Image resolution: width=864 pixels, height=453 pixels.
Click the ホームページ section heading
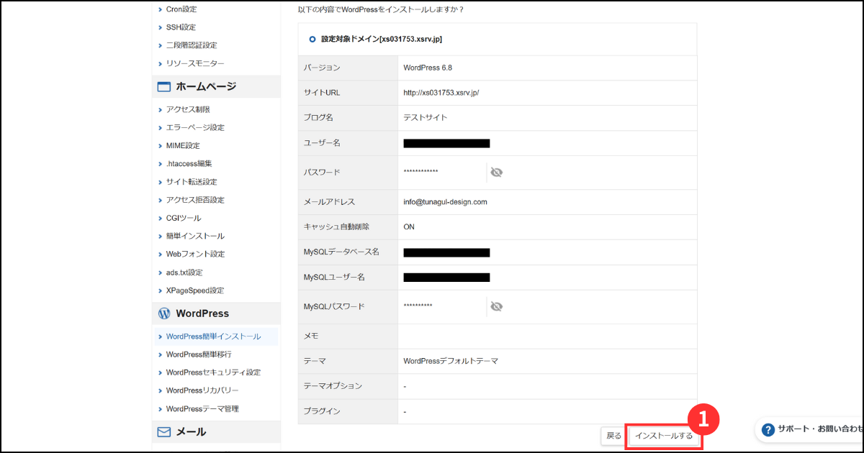pos(206,87)
